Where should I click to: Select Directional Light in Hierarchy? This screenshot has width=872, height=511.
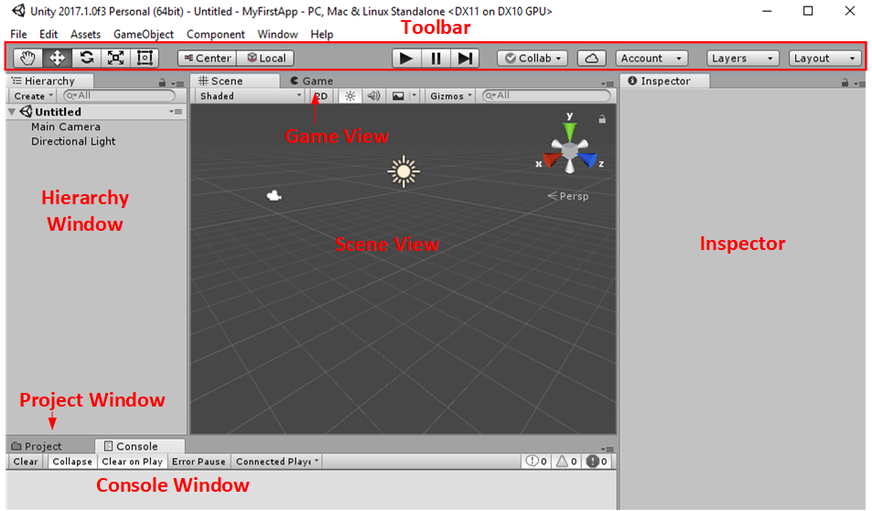[73, 141]
